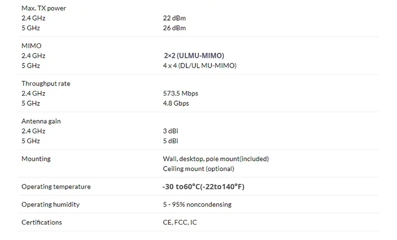Select the Wall, desktop, pole mount(included) text
The width and height of the screenshot is (397, 240).
(215, 159)
